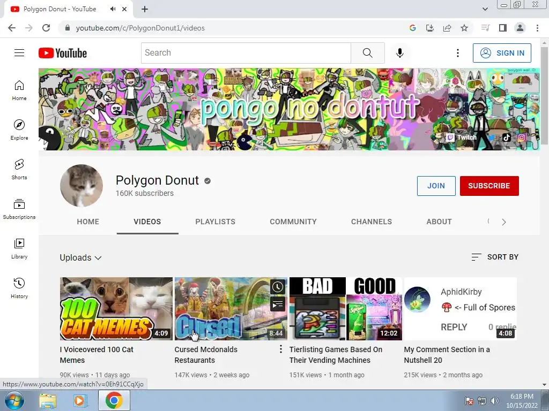Click in the YouTube search field
The width and height of the screenshot is (549, 411).
(246, 53)
